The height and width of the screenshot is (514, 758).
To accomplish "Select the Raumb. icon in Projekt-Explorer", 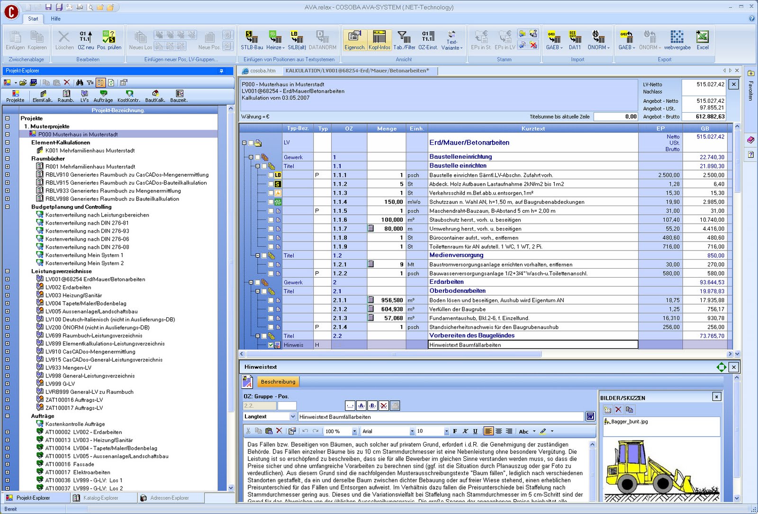I will click(x=66, y=96).
